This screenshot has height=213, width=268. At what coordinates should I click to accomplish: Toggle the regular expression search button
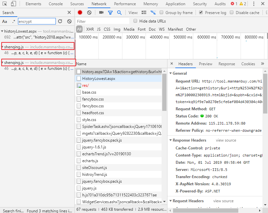tap(14, 21)
